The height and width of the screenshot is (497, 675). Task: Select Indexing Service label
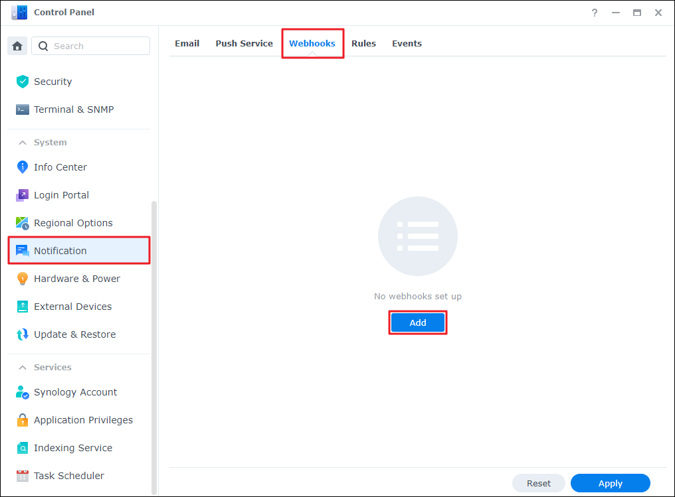(73, 448)
